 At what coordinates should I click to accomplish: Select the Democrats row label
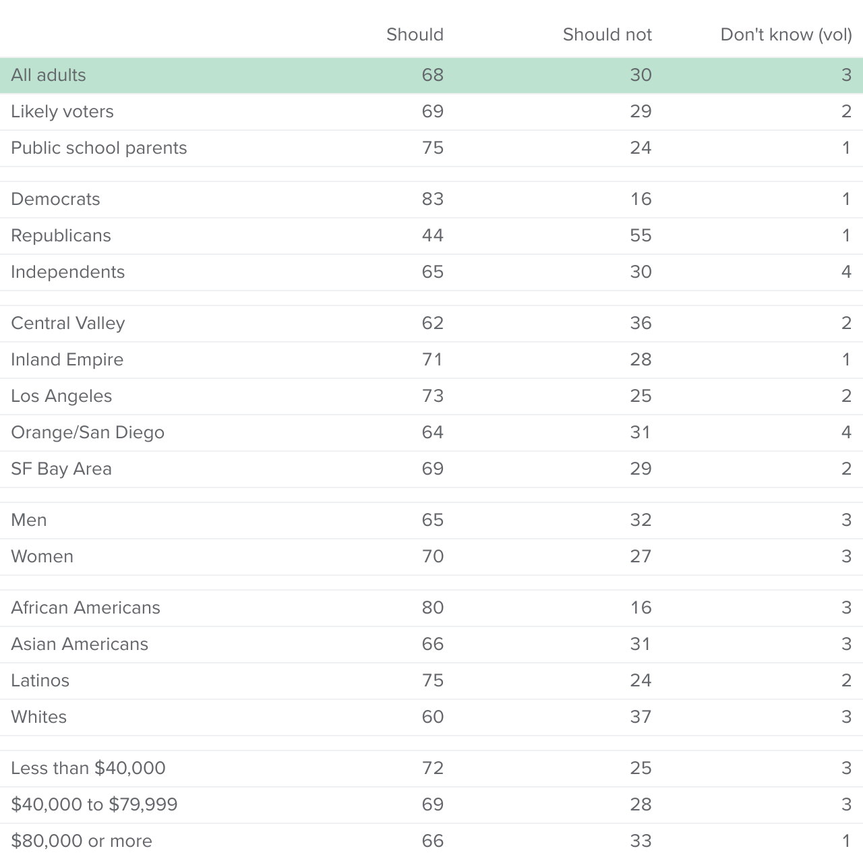[55, 199]
